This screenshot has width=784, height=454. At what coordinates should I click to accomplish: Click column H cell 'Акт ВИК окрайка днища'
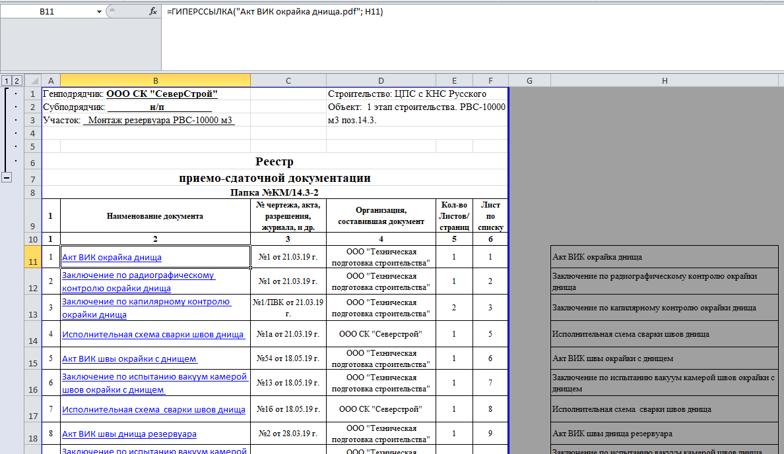pos(665,257)
